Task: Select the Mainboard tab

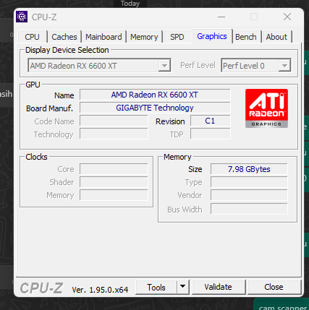Action: tap(103, 37)
